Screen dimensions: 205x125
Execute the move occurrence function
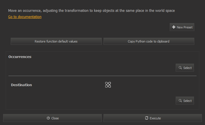tap(153, 118)
